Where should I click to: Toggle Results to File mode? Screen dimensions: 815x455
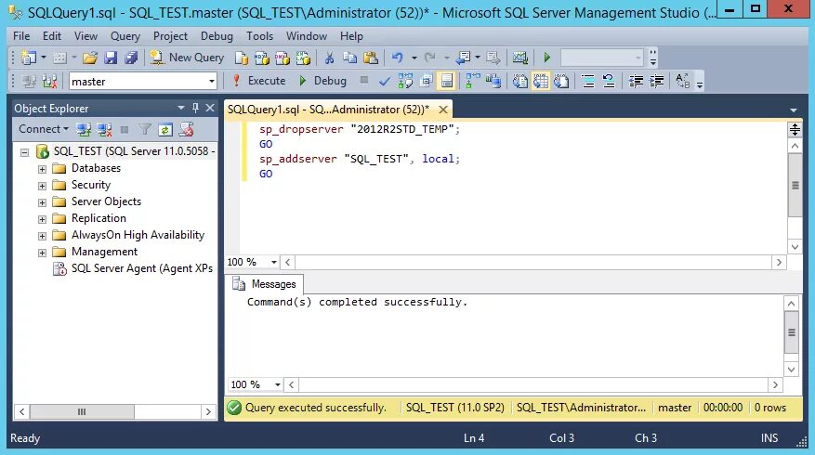[561, 81]
